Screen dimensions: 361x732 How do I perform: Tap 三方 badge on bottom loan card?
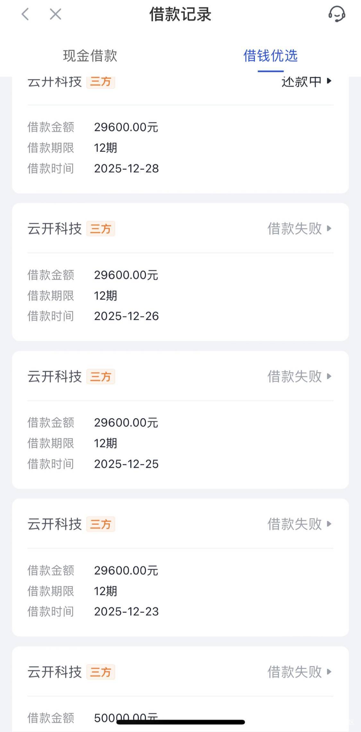[x=100, y=672]
